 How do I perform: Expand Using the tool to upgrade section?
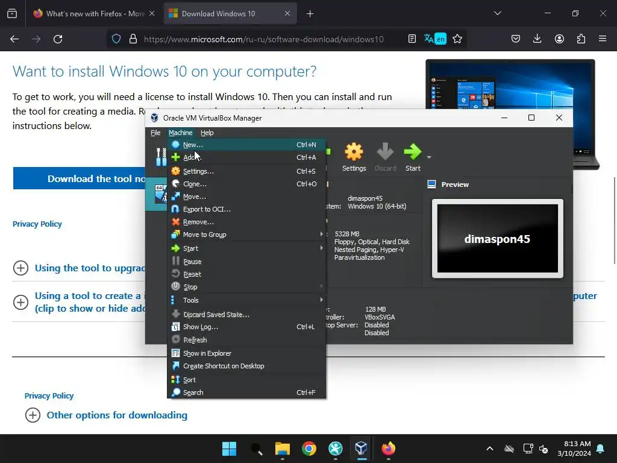click(21, 268)
